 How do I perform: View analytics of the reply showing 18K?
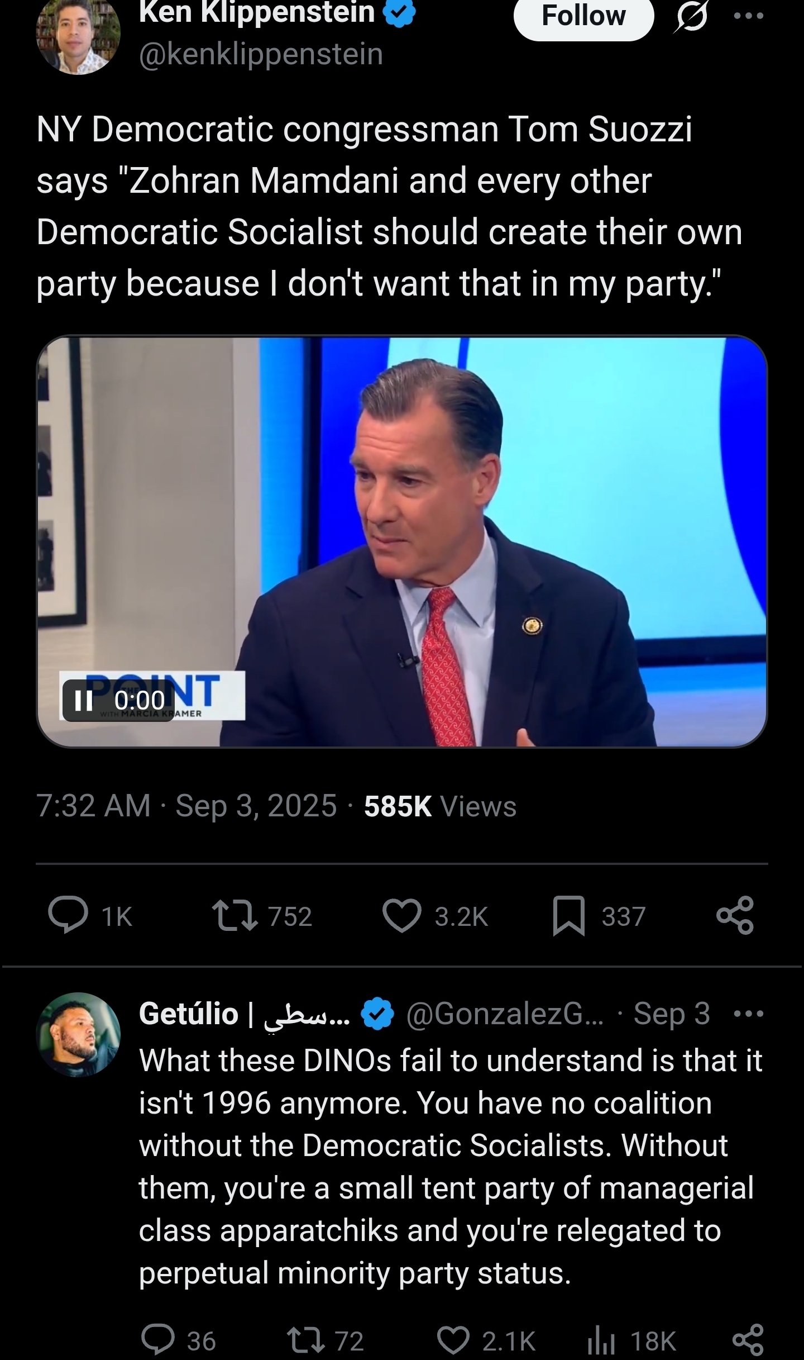tap(601, 1340)
